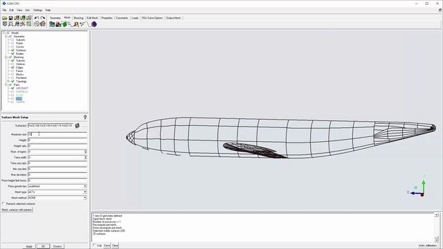Click the Create Mesh Density icon
This screenshot has width=443, height=249.
(76, 25)
